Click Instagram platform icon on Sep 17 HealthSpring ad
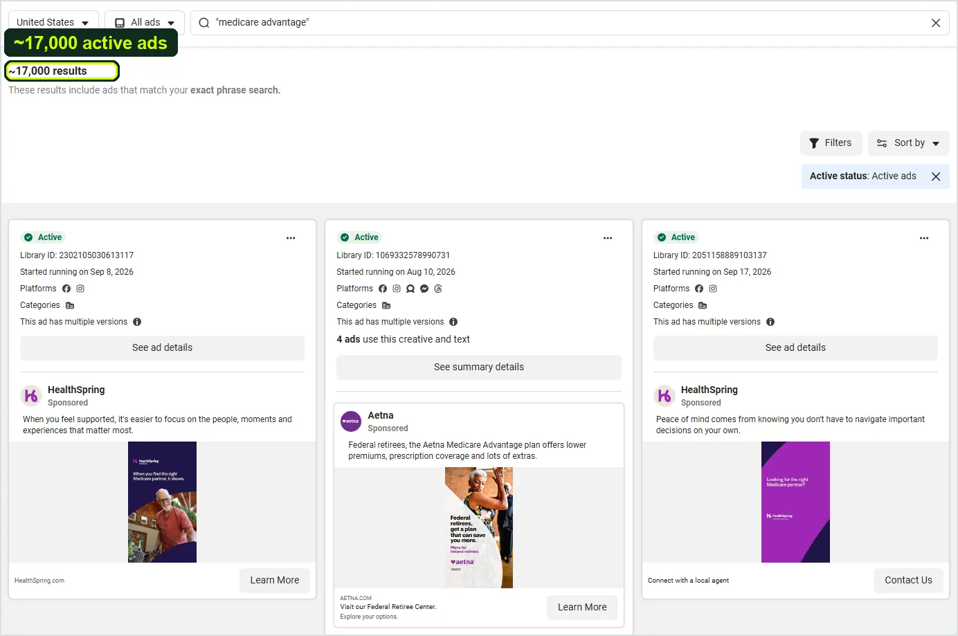 pos(713,289)
